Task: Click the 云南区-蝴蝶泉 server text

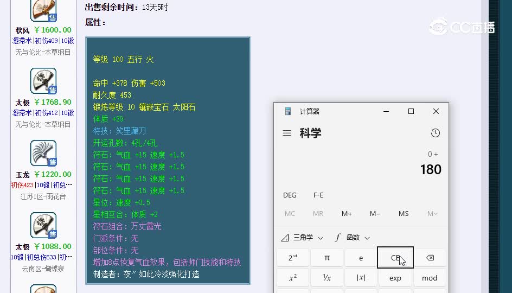Action: point(43,269)
